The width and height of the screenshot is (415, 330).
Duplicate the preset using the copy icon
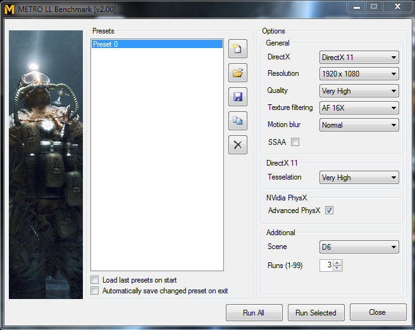238,121
